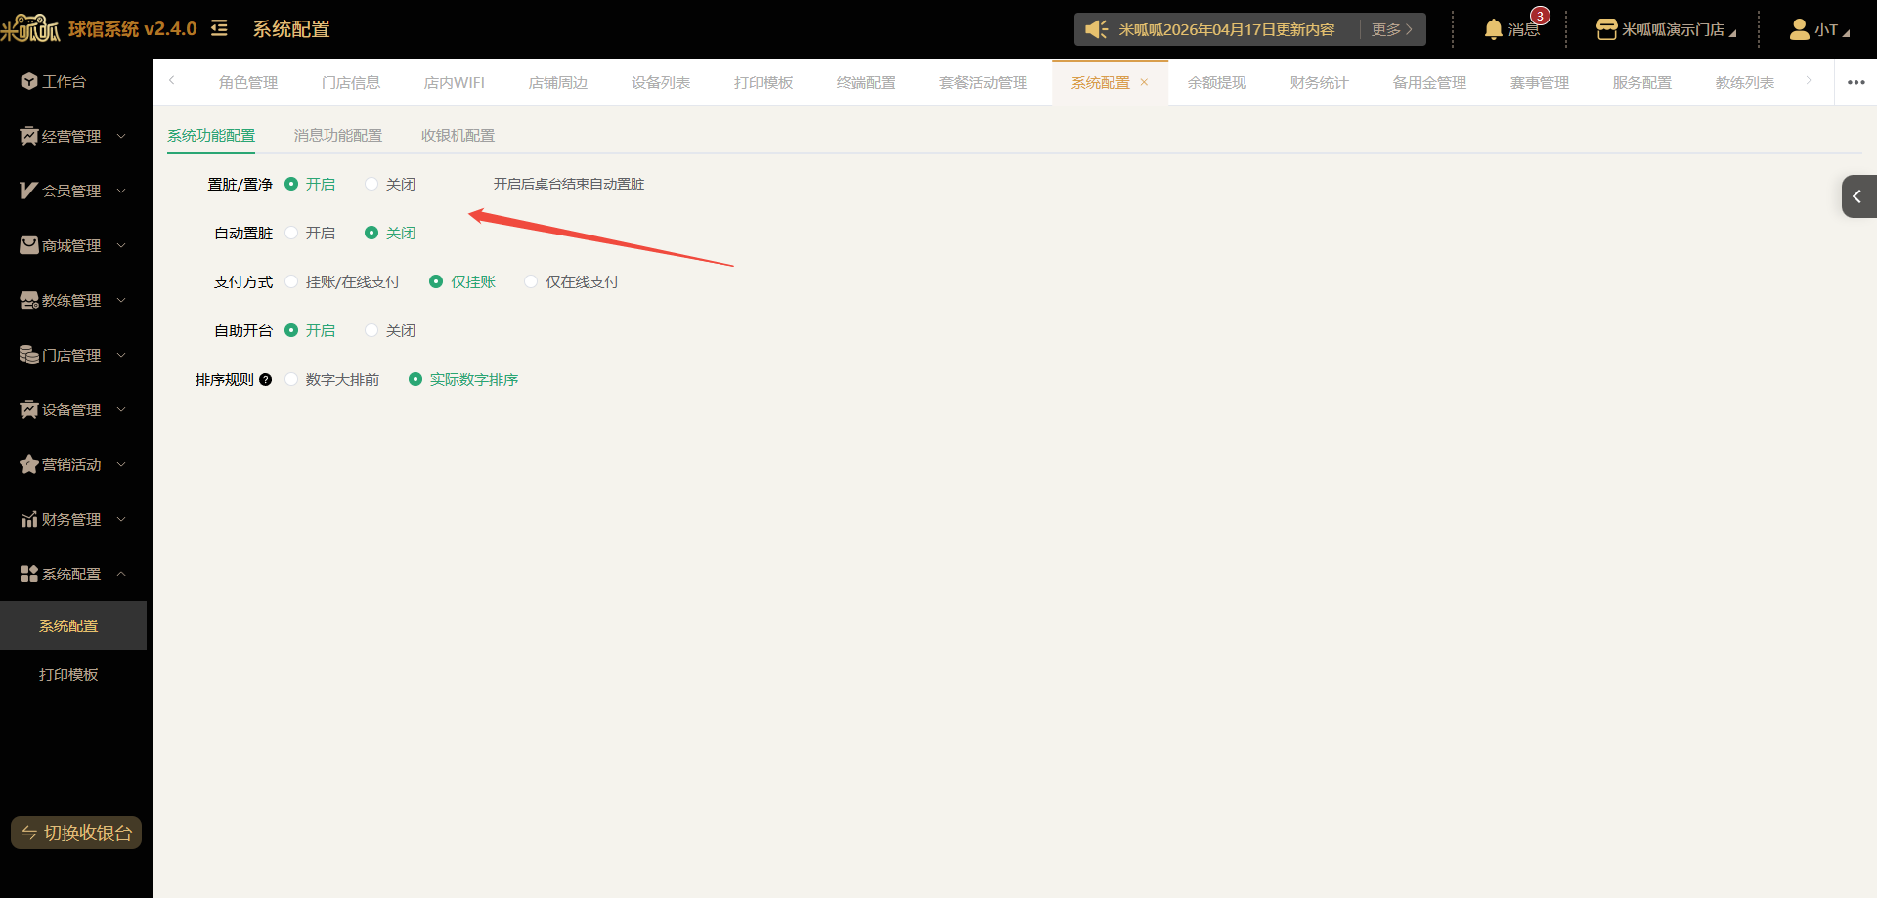
Task: Click the 切换收银台 button
Action: (x=76, y=833)
